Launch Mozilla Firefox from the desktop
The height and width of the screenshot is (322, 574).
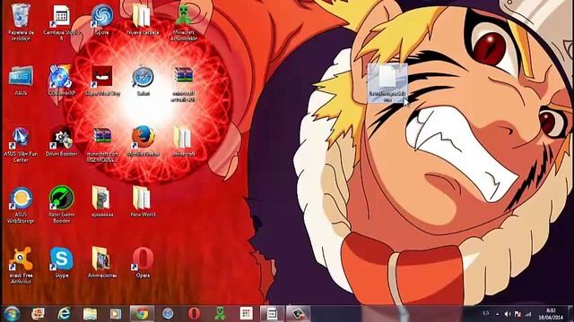143,141
